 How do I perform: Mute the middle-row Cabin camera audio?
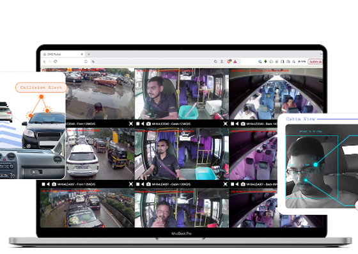pyautogui.click(x=143, y=184)
